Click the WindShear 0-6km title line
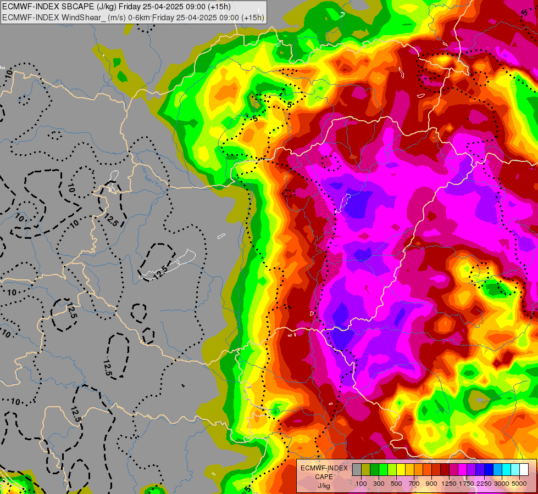 pos(133,18)
